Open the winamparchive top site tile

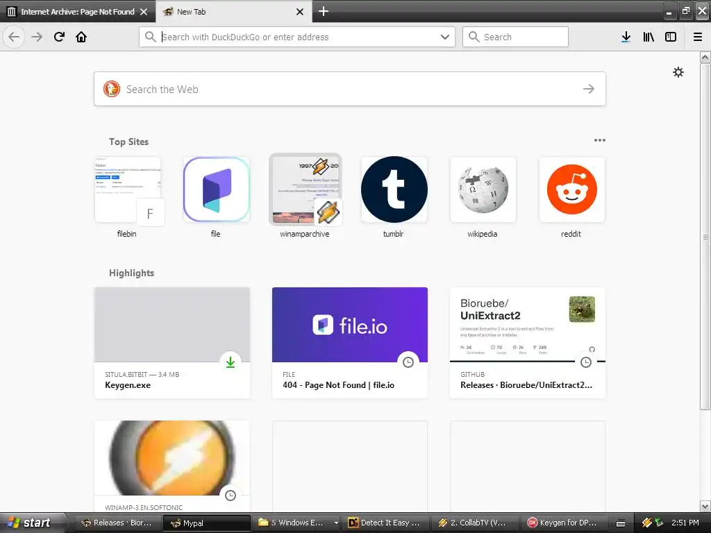click(x=306, y=197)
